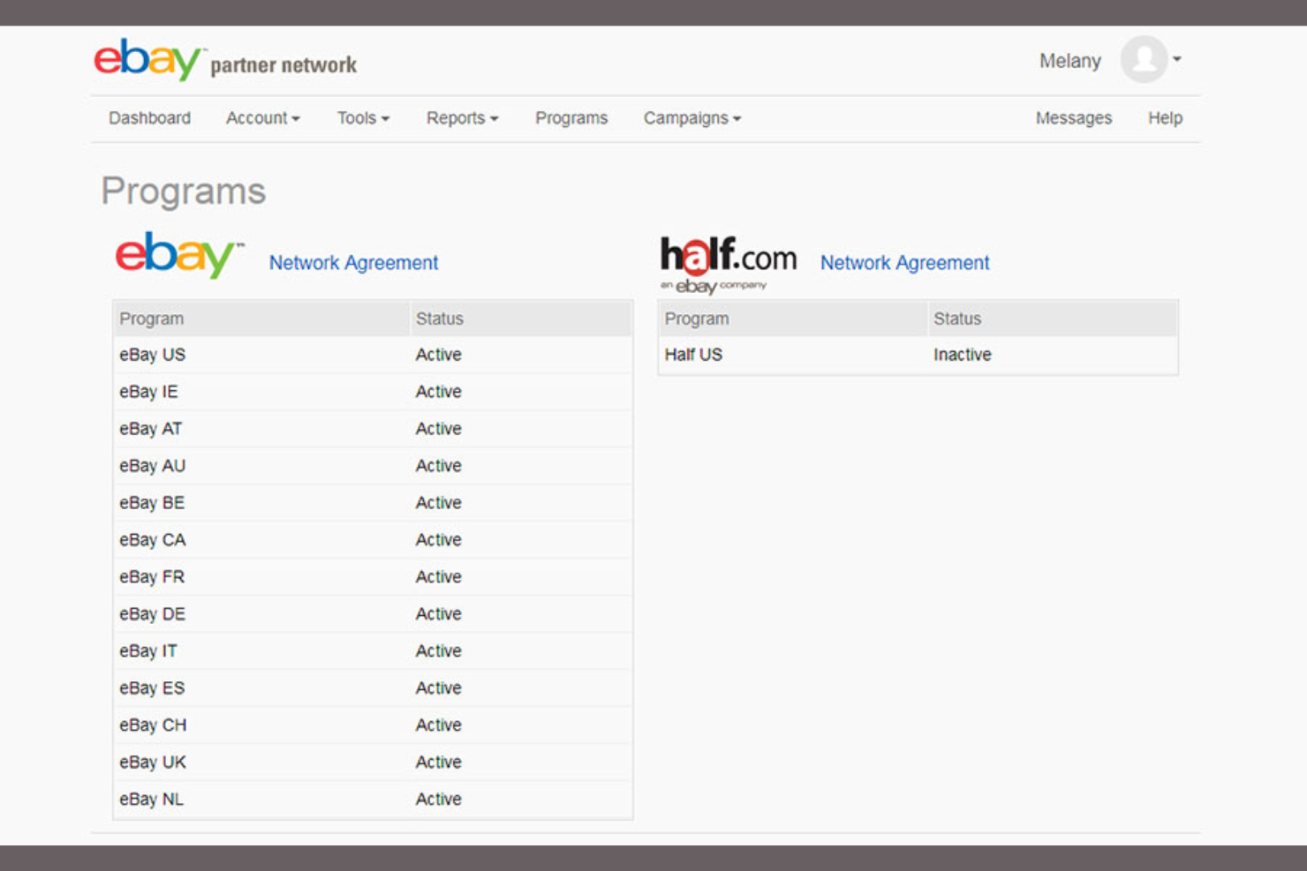Click the Active status of eBay NL

(x=439, y=800)
